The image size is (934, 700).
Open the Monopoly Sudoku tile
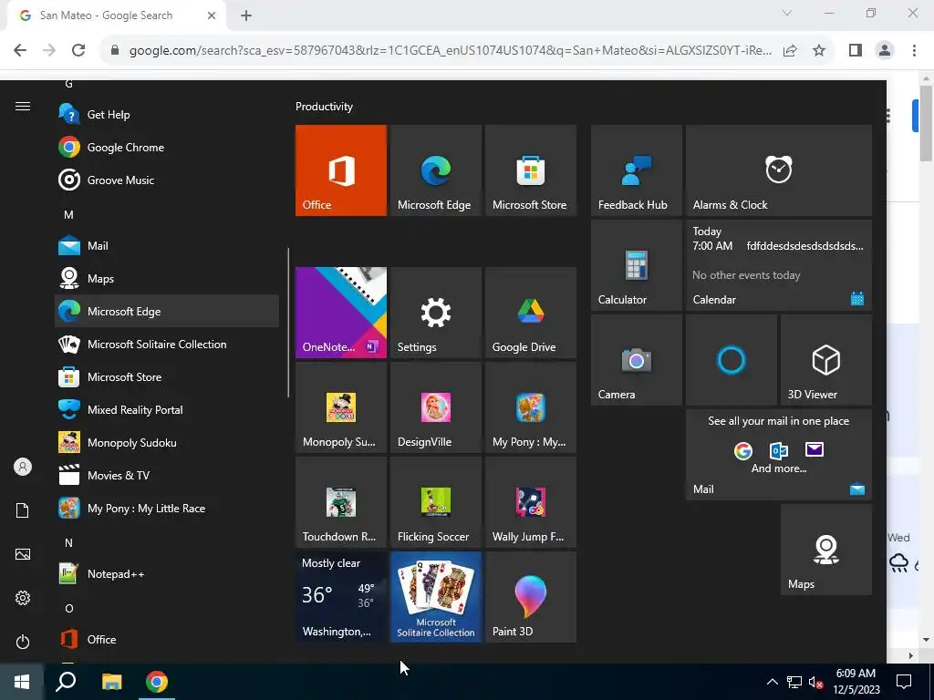point(341,407)
